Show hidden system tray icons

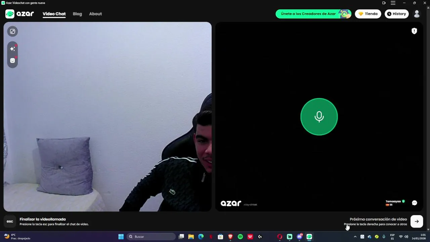(355, 237)
